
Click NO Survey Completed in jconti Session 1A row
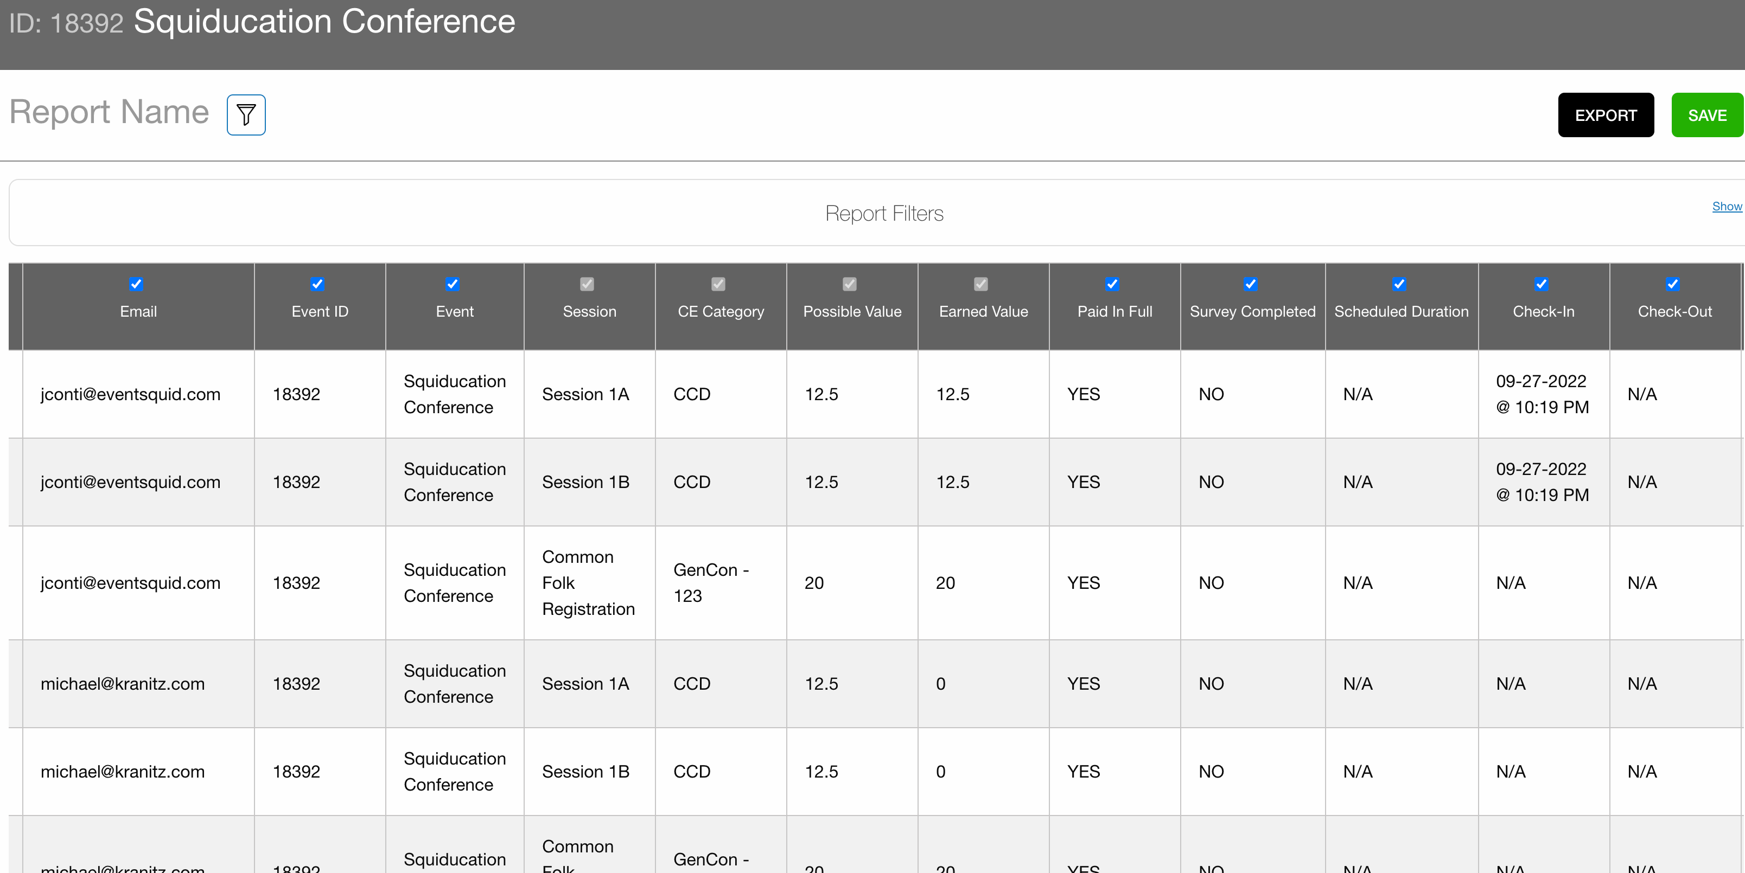point(1211,395)
